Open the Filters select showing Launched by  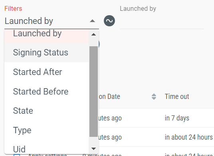[52, 21]
